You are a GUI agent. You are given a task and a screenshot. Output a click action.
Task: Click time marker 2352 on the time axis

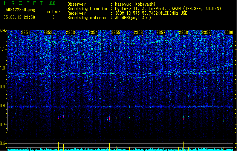pos(48,32)
